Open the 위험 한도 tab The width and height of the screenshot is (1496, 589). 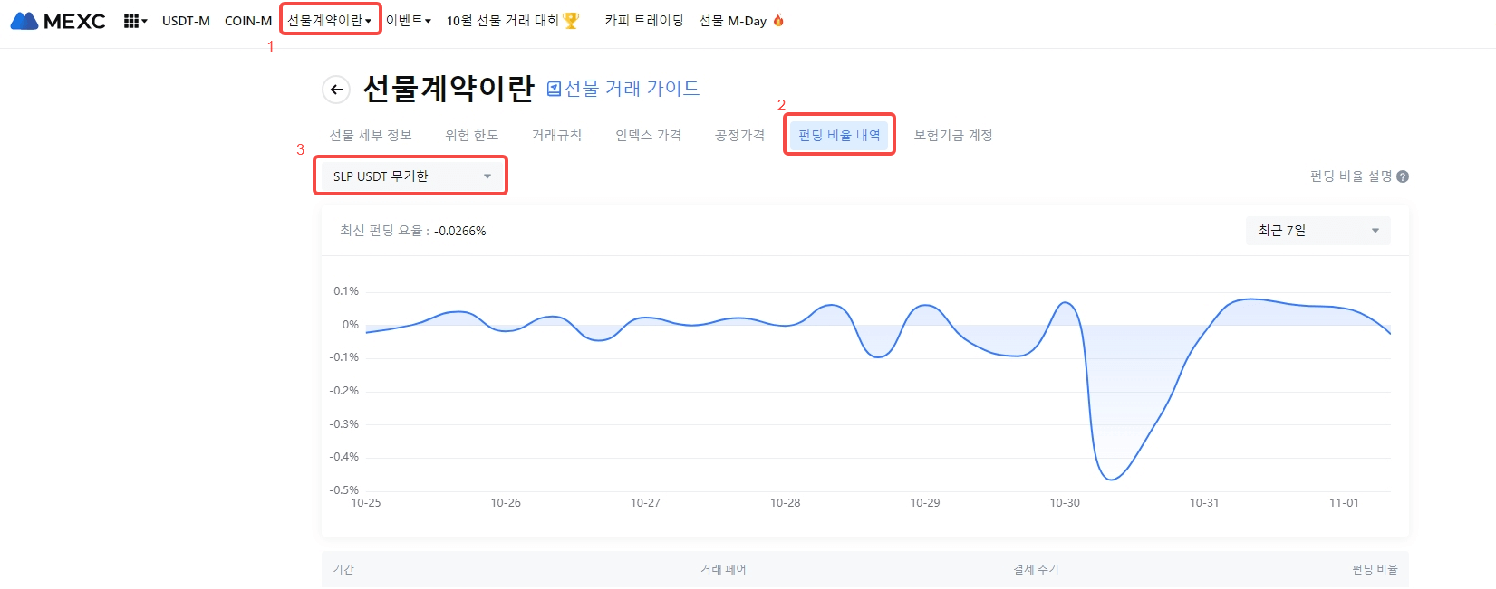(471, 135)
